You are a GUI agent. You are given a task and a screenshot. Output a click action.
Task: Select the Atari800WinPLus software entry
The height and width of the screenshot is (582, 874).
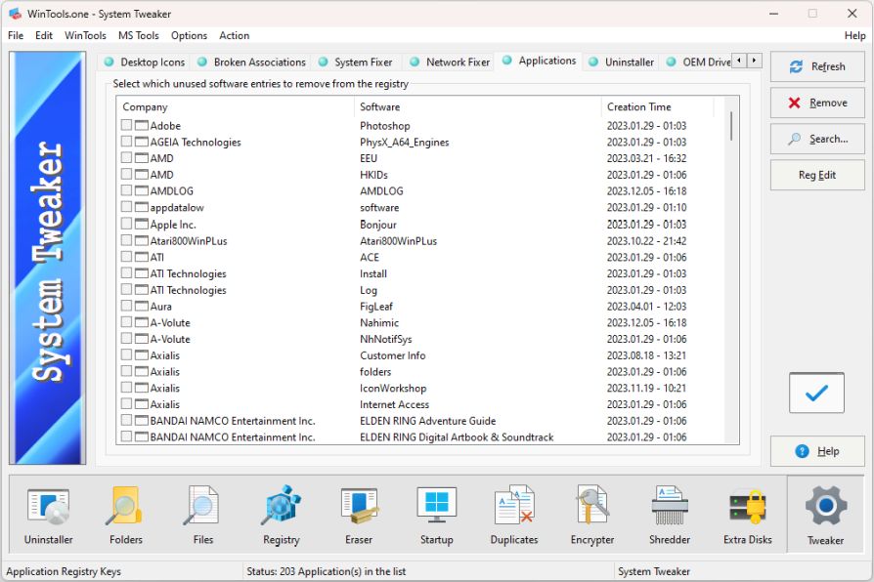pyautogui.click(x=398, y=241)
